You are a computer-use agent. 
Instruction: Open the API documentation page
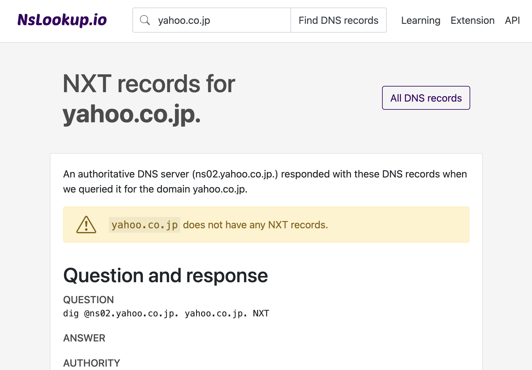[512, 20]
